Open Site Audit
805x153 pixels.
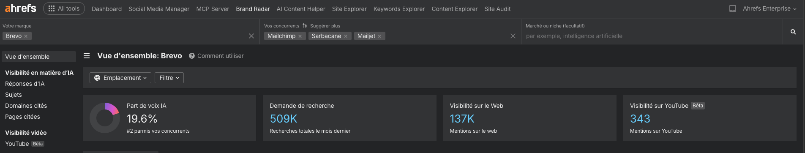497,9
